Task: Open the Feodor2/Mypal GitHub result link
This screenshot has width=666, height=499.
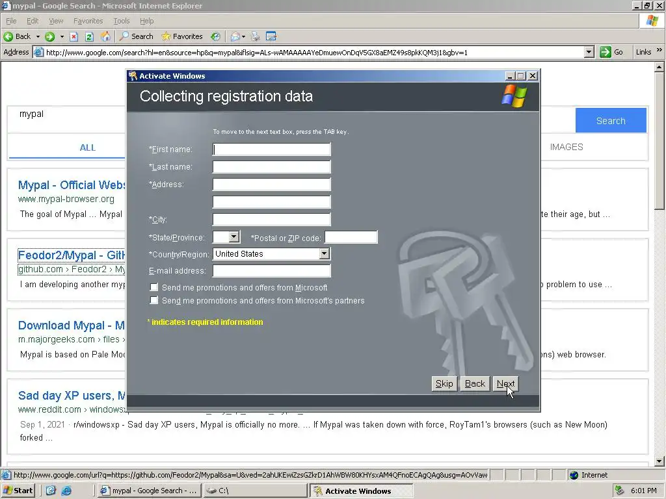Action: click(x=72, y=255)
